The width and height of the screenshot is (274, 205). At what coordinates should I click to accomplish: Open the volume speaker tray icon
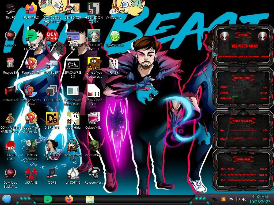pyautogui.click(x=244, y=199)
